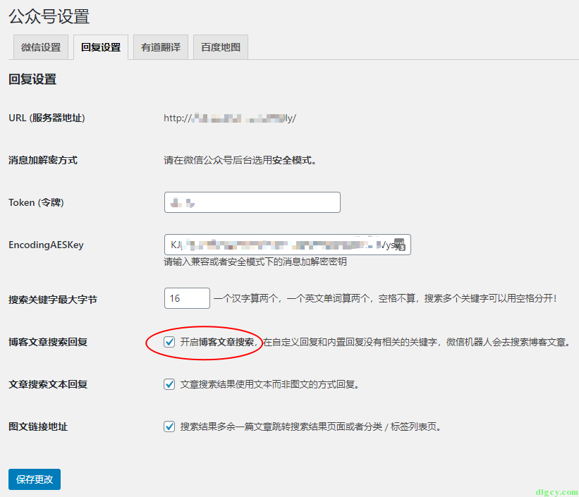Image resolution: width=579 pixels, height=497 pixels.
Task: Open the 百度地图 tab
Action: tap(221, 47)
